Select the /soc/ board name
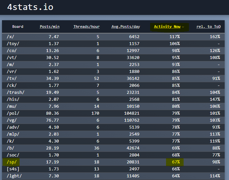Viewport: 229px width, 180px height. click(x=13, y=155)
